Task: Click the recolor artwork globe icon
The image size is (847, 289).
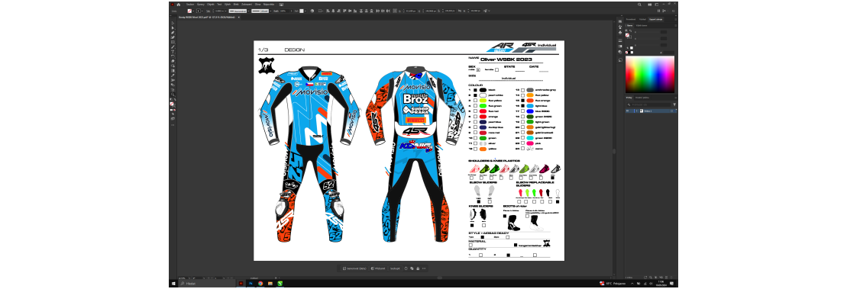Action: (x=312, y=11)
